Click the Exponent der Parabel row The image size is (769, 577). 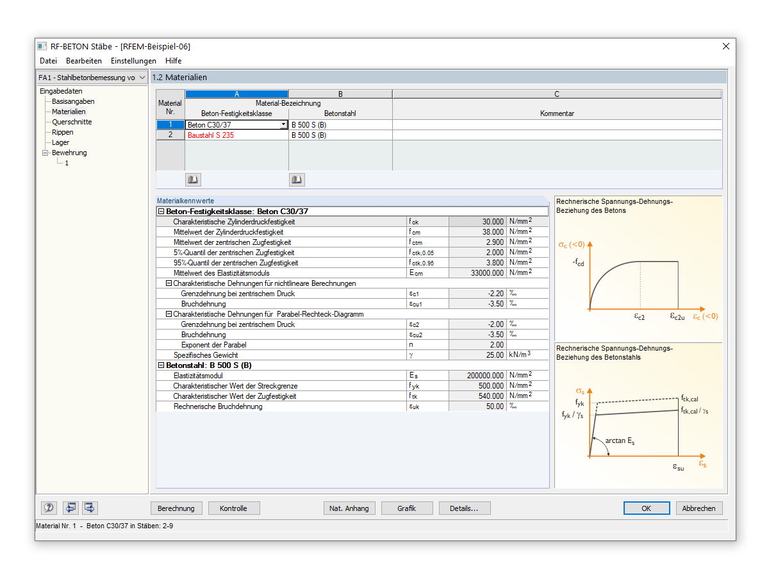[x=352, y=344]
